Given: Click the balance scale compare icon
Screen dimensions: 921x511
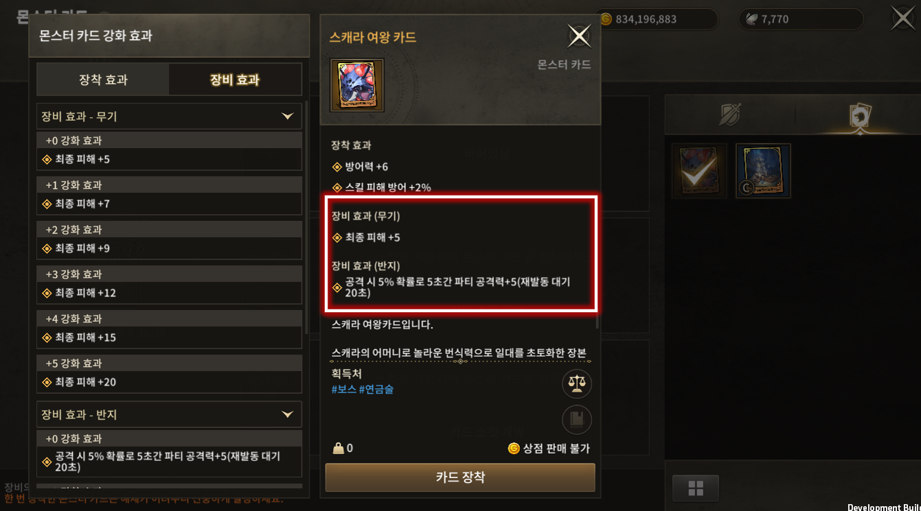Looking at the screenshot, I should pyautogui.click(x=577, y=383).
